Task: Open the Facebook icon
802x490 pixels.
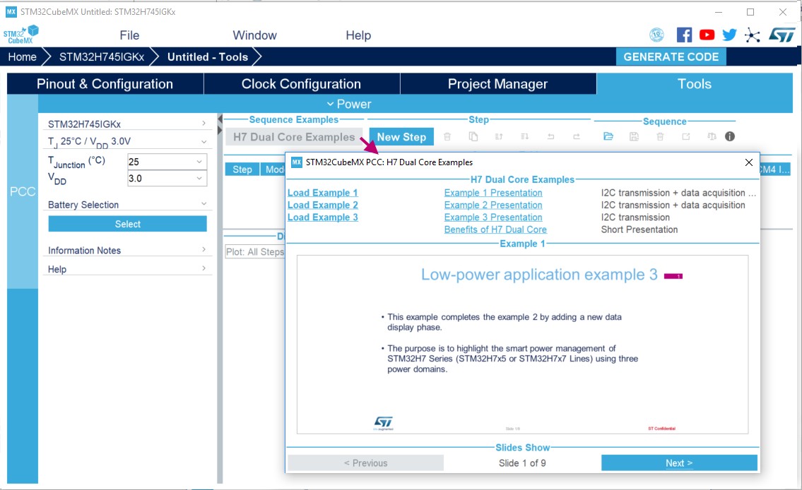Action: click(684, 35)
